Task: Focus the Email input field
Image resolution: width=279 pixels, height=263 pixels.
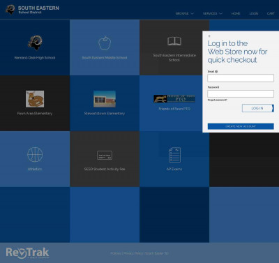Action: (x=241, y=78)
